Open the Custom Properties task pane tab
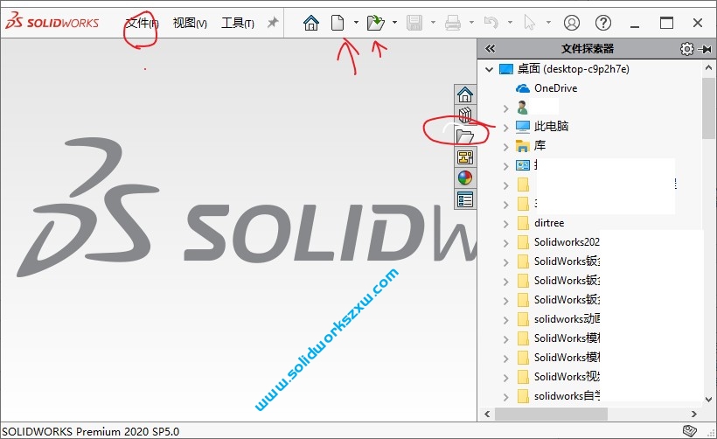 click(465, 199)
